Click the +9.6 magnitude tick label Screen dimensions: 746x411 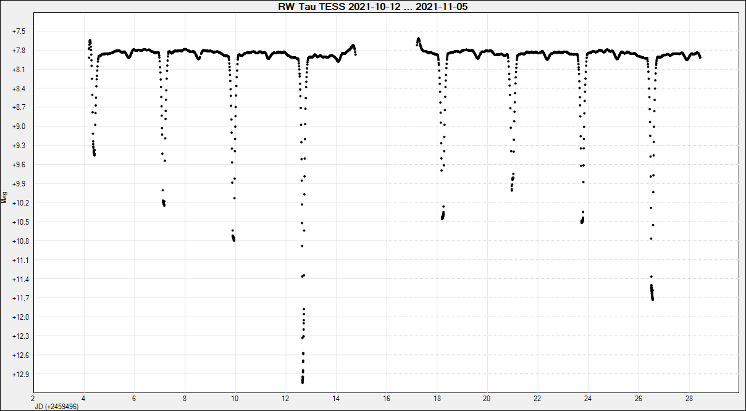pos(19,165)
